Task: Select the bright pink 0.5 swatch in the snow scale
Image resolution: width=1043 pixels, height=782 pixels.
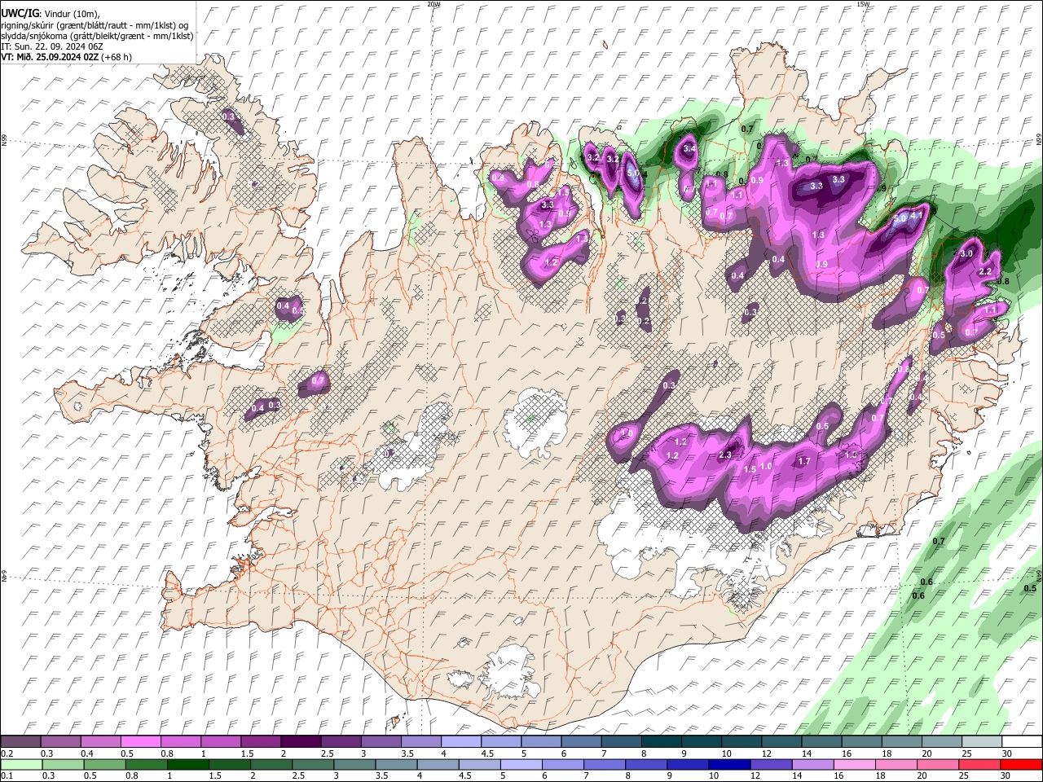Action: [140, 742]
